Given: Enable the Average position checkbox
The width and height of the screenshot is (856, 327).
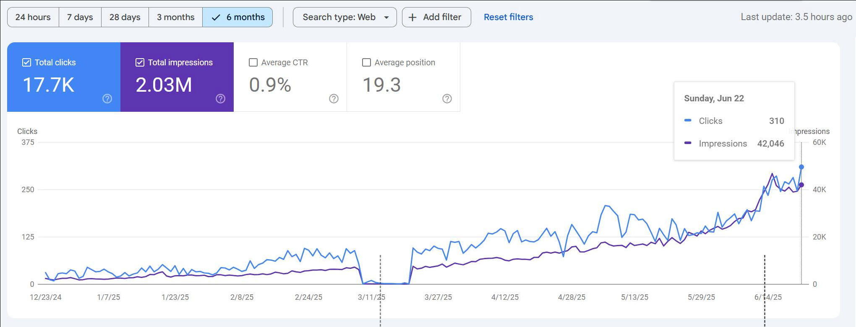Looking at the screenshot, I should pos(366,62).
